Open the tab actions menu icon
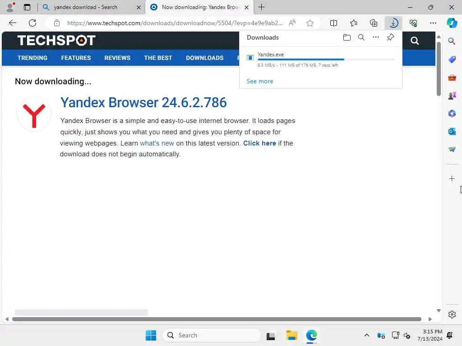 [27, 7]
